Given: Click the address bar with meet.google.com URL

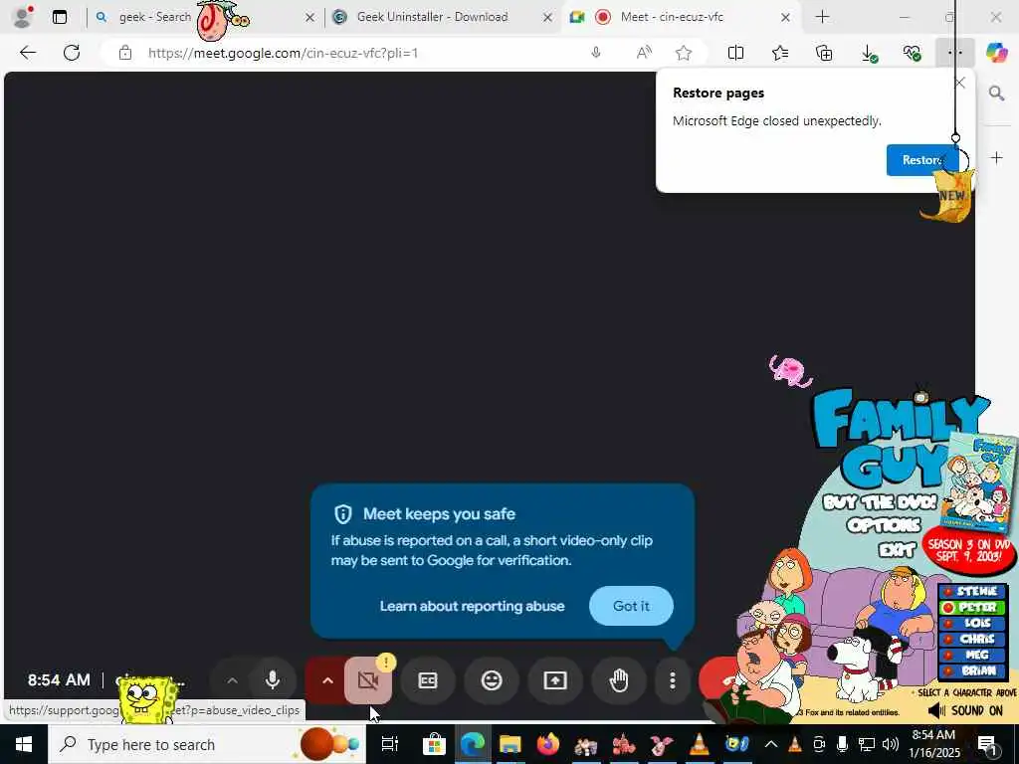Looking at the screenshot, I should point(284,53).
